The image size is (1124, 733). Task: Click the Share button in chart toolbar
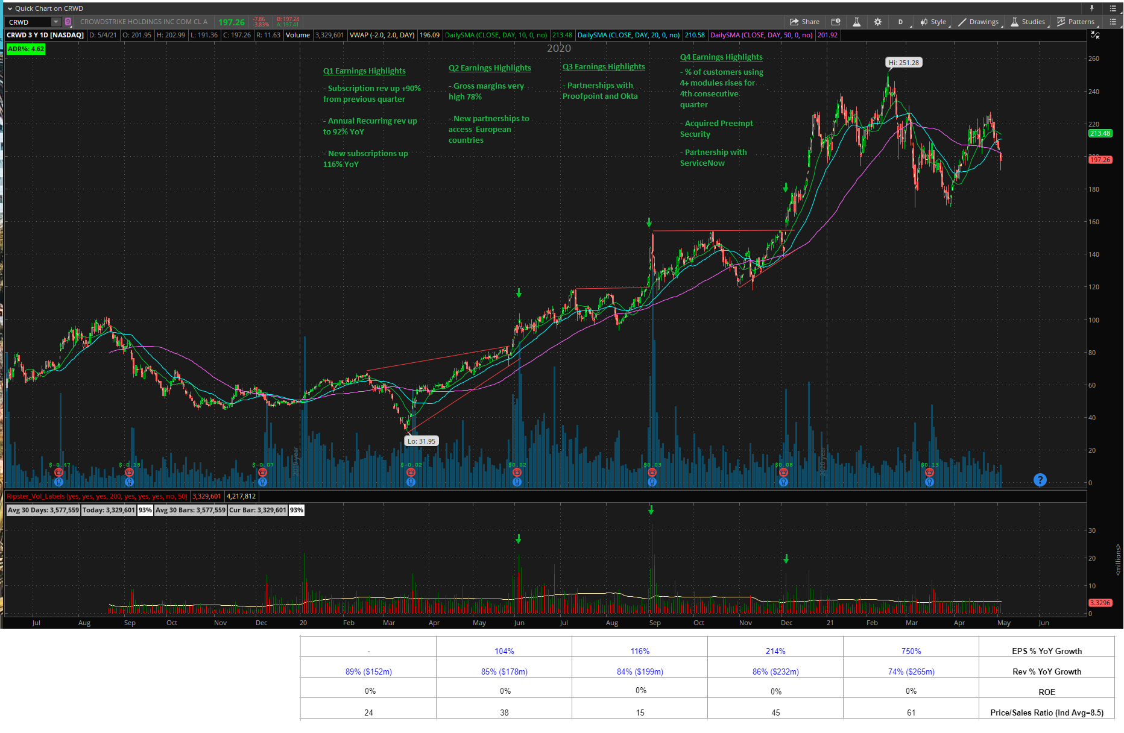(804, 22)
